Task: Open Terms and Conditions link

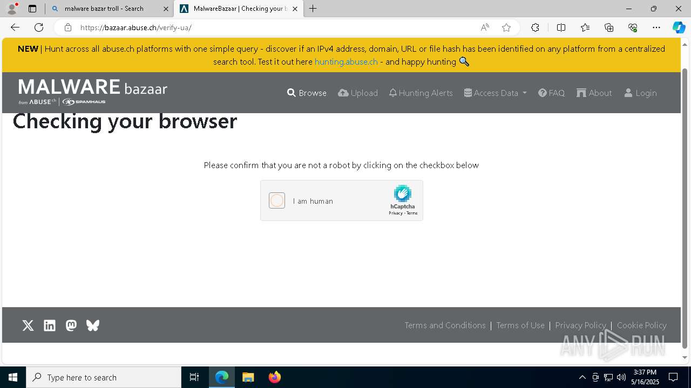Action: click(445, 325)
